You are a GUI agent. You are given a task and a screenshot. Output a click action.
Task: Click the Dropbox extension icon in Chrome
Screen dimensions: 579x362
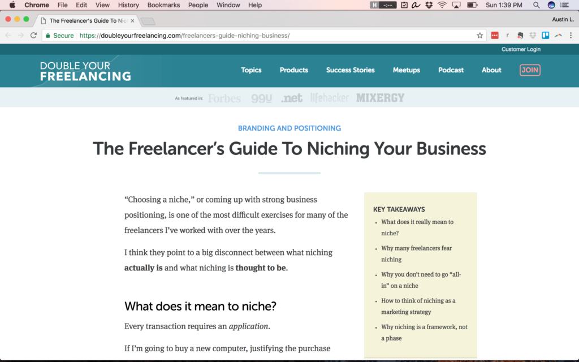[x=532, y=35]
